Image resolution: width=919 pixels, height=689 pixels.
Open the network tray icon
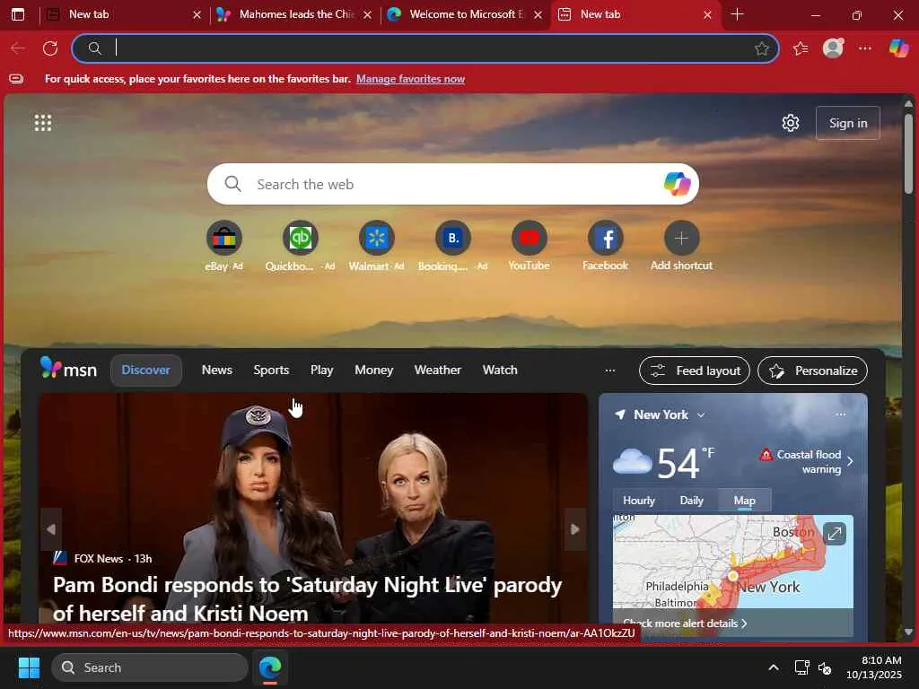pos(801,667)
